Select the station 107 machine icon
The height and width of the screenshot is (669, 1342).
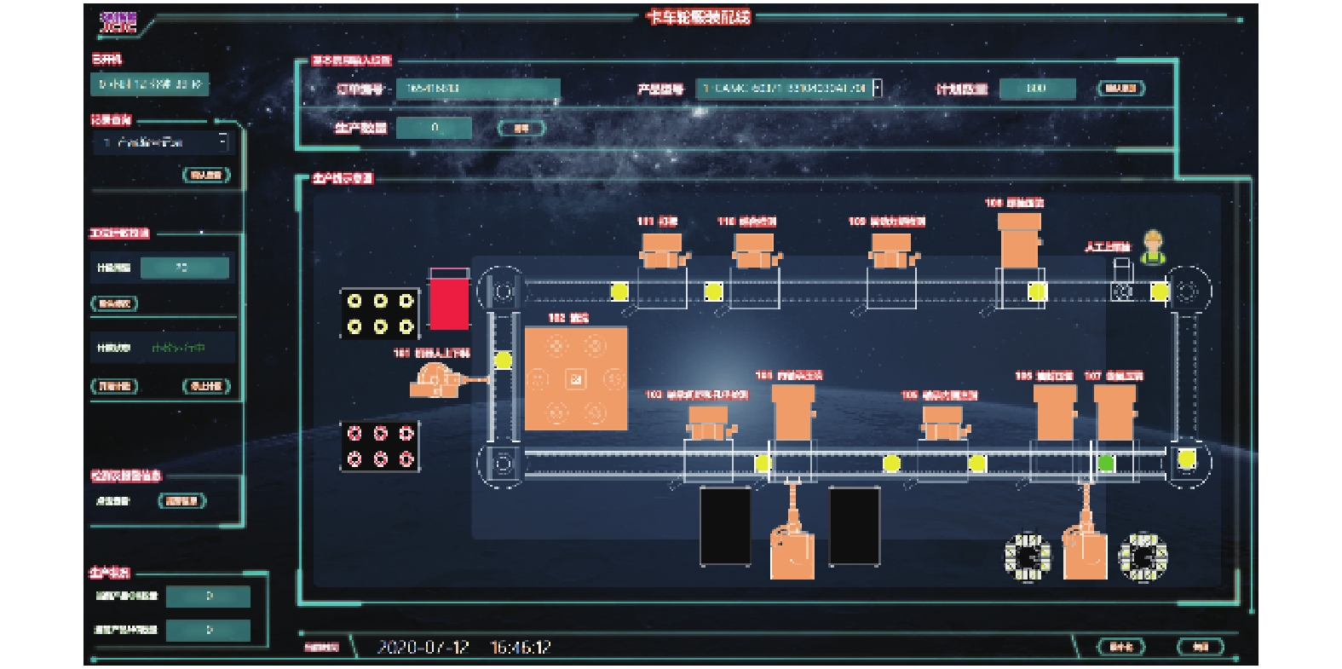coord(1115,413)
